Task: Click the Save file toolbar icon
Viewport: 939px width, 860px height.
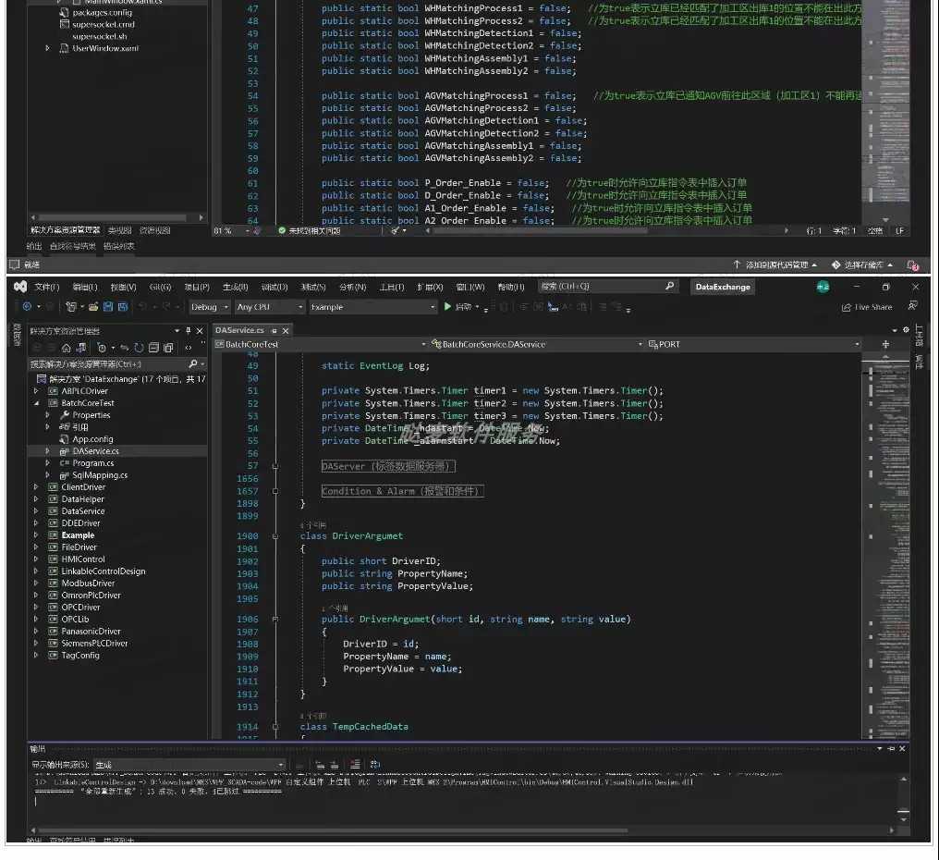Action: point(108,307)
